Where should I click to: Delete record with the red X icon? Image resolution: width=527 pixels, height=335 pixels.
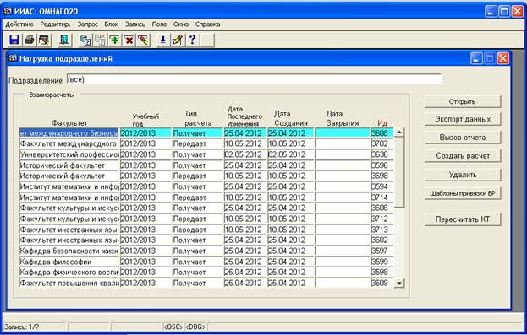[129, 41]
